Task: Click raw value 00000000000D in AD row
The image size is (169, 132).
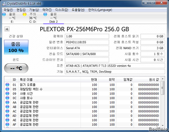Action: tap(148, 116)
